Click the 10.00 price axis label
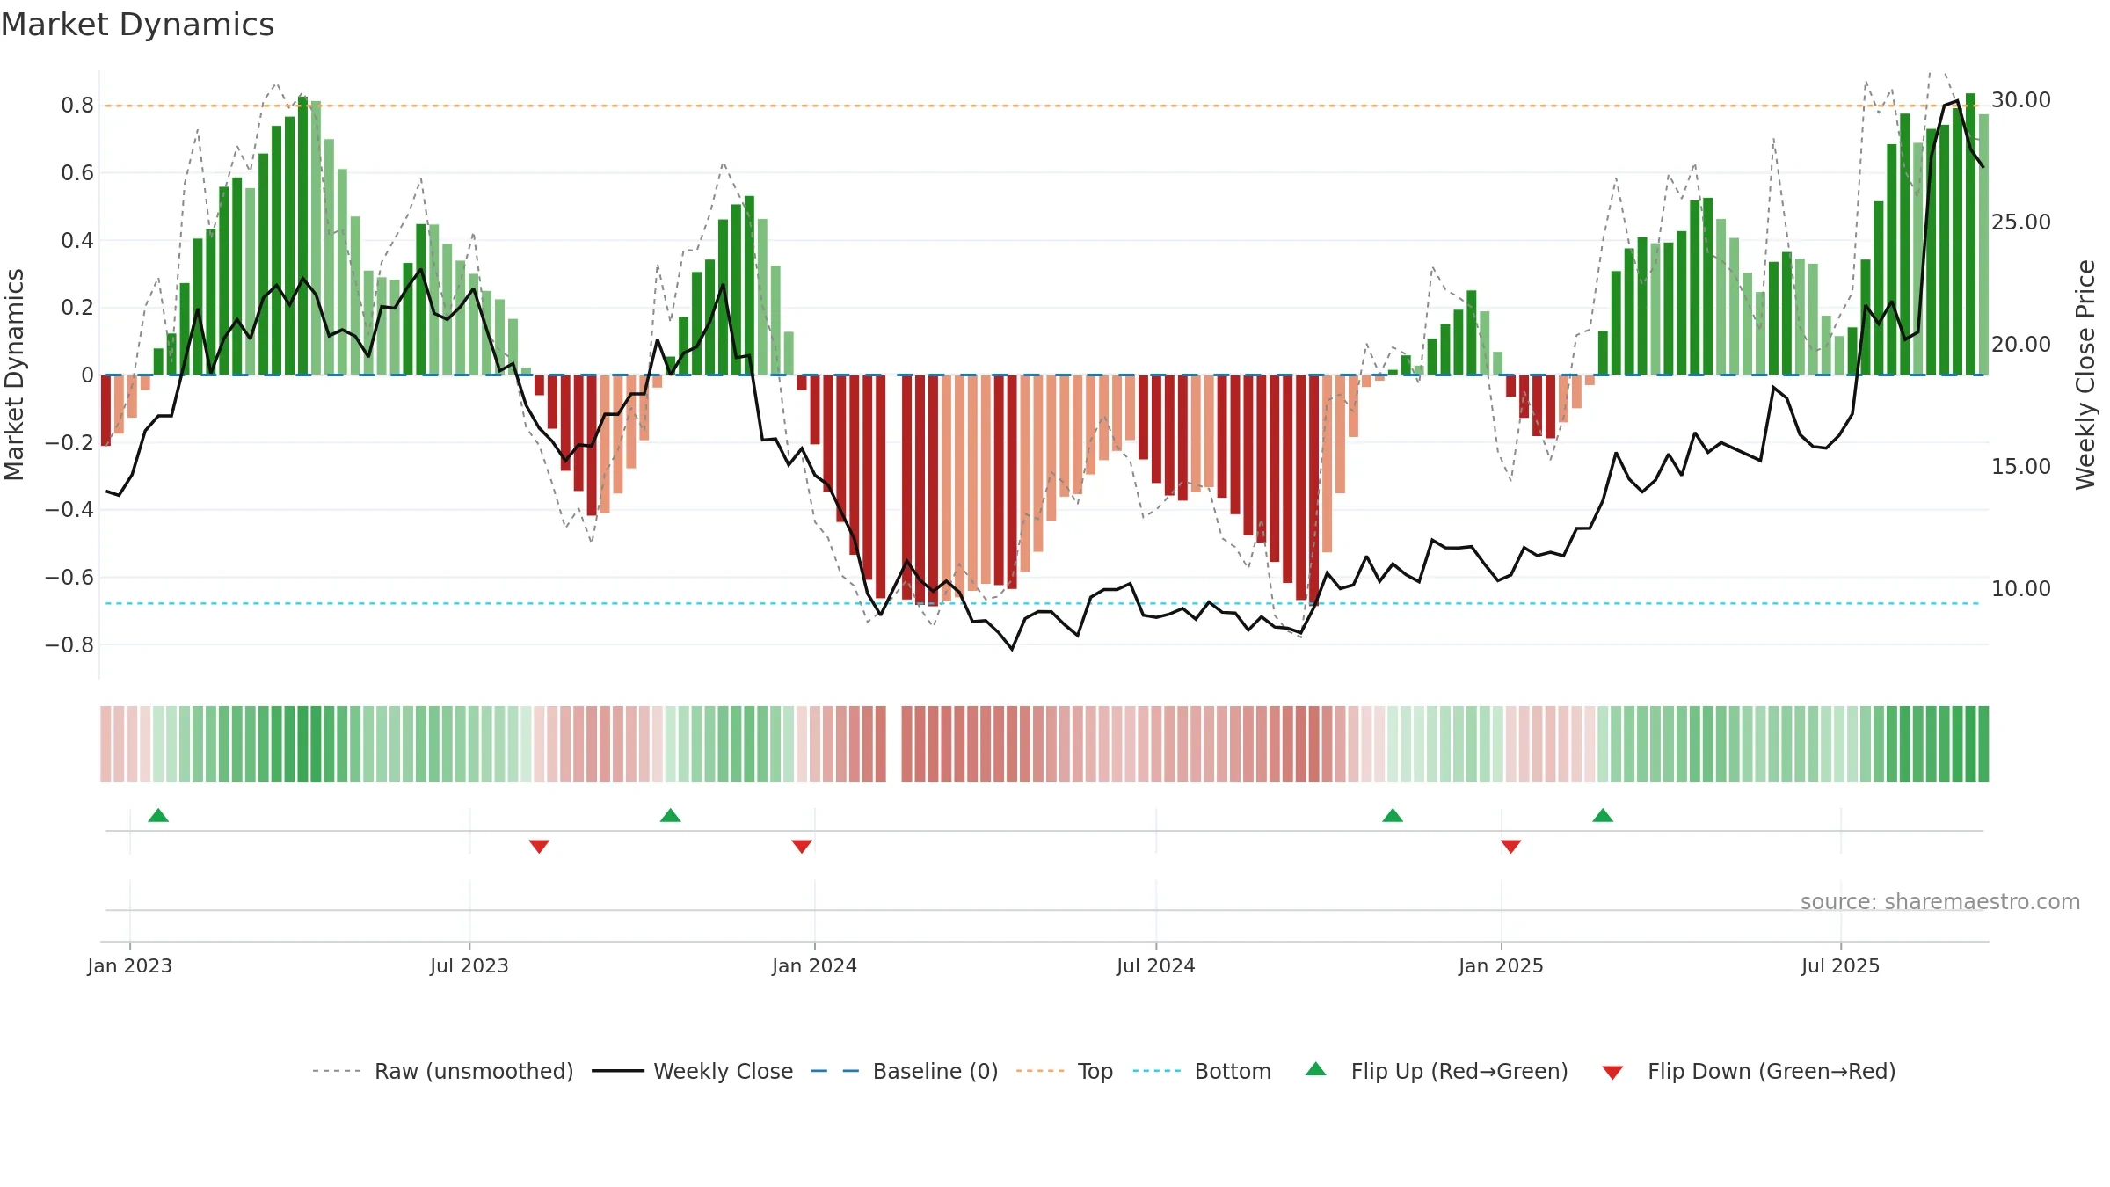 pyautogui.click(x=2021, y=588)
